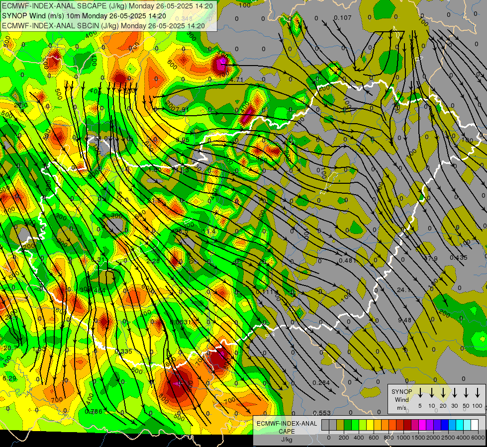Click the 0.0631 value on the map
The width and height of the screenshot is (487, 447).
click(180, 322)
